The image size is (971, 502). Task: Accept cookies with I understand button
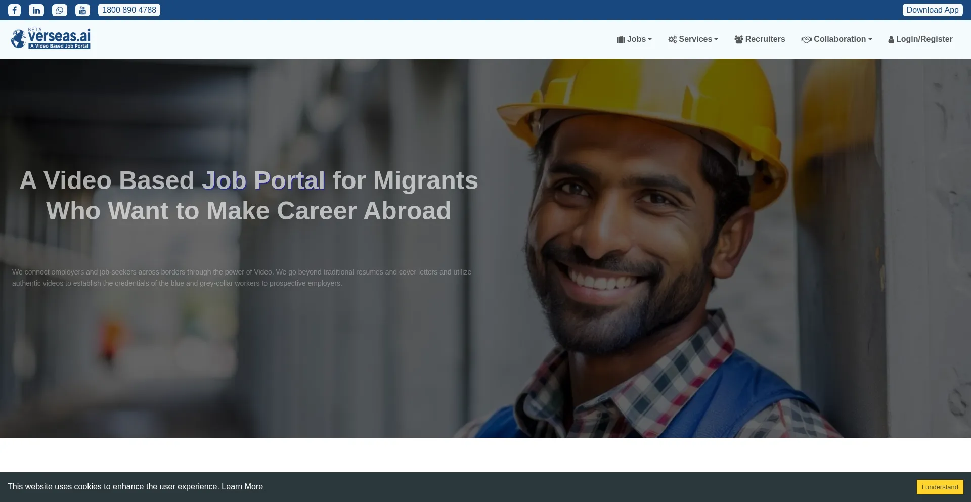[940, 487]
